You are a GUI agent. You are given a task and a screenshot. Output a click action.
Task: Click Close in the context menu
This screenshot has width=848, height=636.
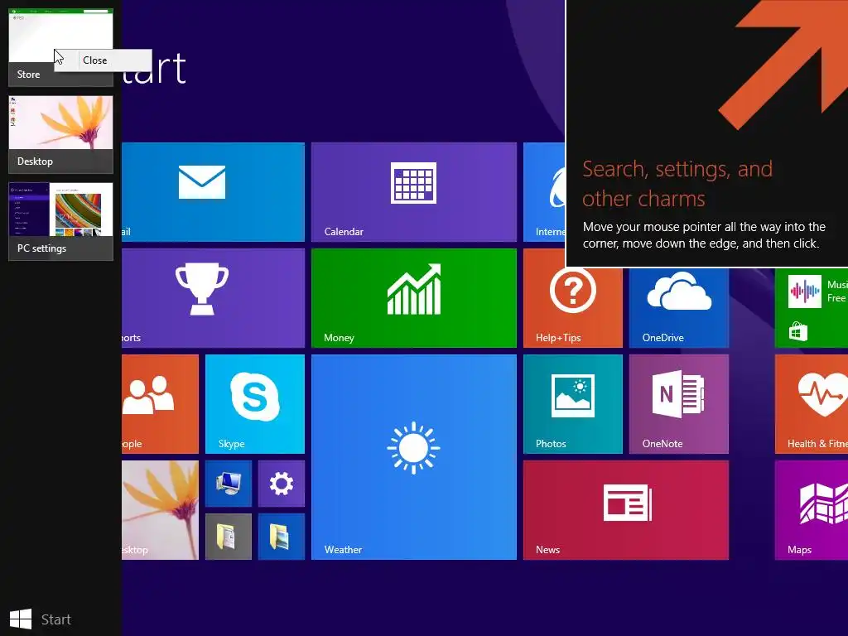pyautogui.click(x=103, y=60)
